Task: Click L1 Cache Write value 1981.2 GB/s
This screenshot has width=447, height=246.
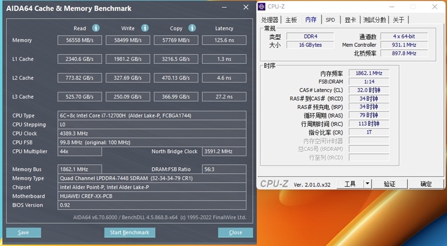Action: point(128,59)
